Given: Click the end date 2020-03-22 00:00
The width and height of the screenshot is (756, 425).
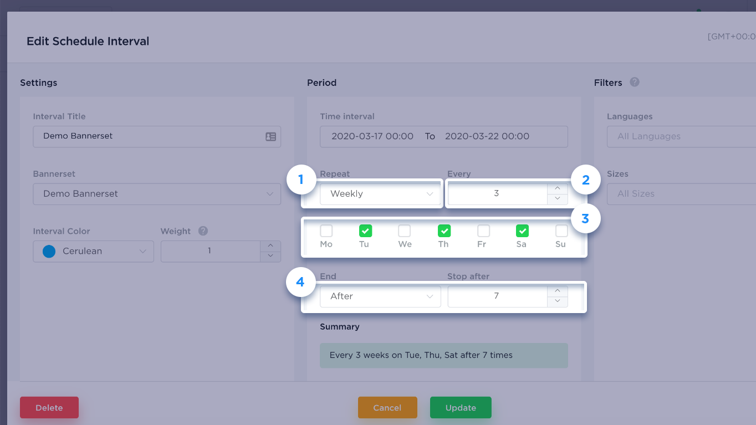Looking at the screenshot, I should 487,136.
